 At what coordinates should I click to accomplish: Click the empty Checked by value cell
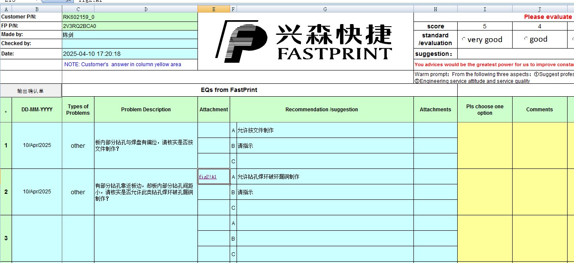click(130, 43)
